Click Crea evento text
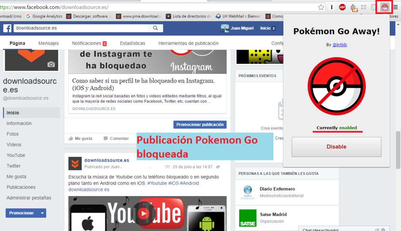The width and height of the screenshot is (401, 231). 272,128
